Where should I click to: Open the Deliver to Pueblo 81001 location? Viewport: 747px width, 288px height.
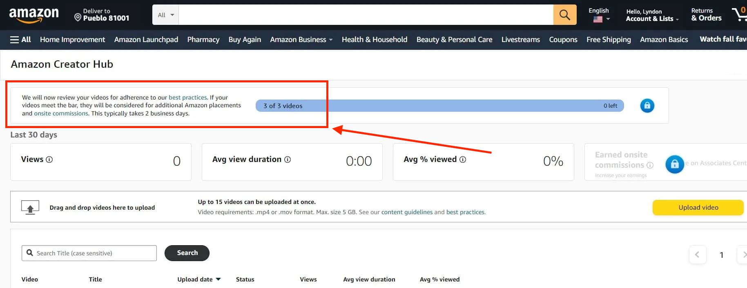(102, 15)
